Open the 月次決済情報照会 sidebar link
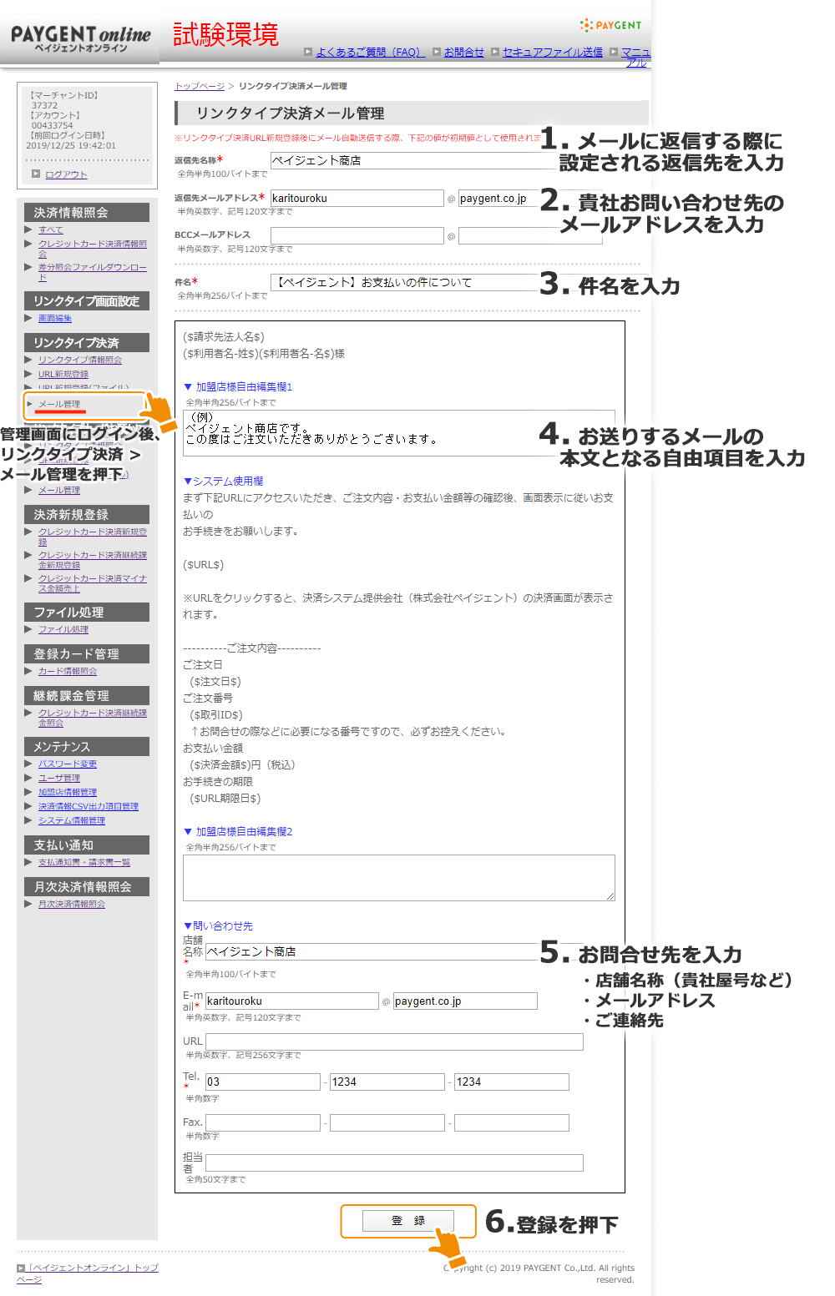Screen dimensions: 835x1296 (x=72, y=904)
